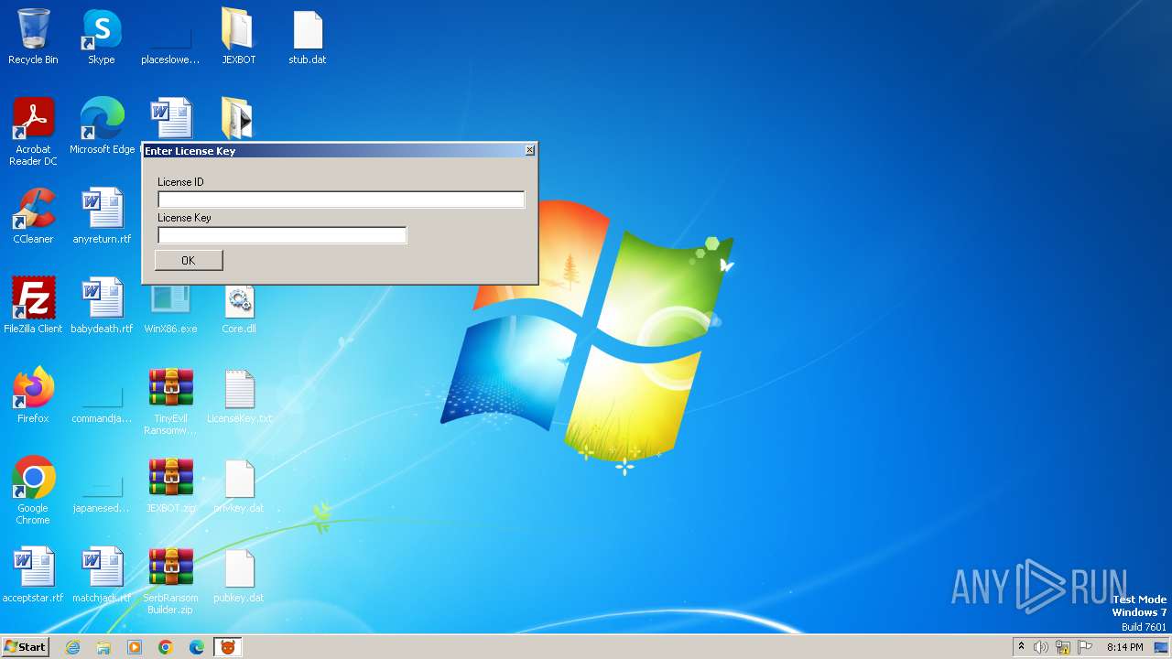Open the media player taskbar icon
Screen dimensions: 1172x659
(x=135, y=647)
